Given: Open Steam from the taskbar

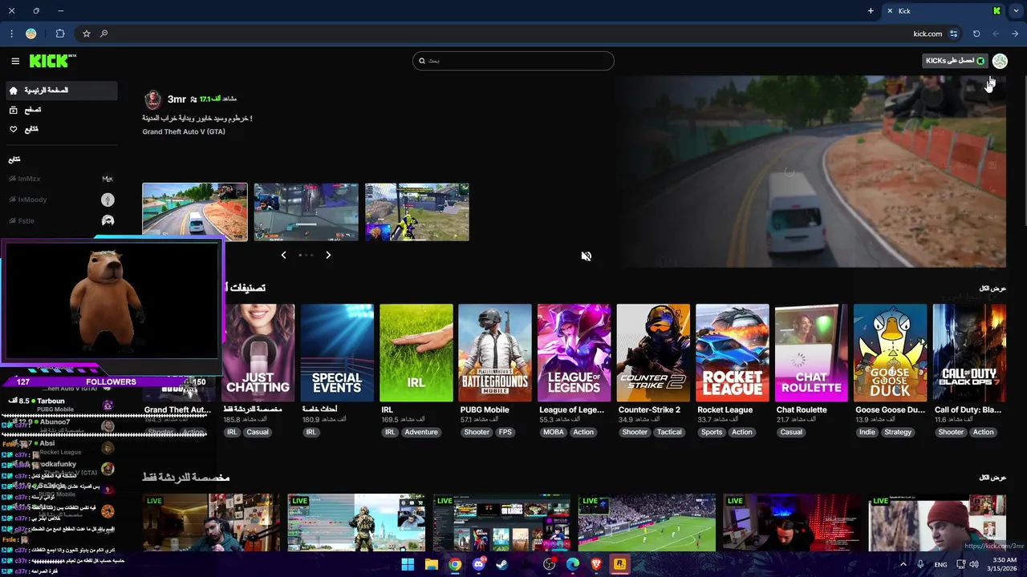Looking at the screenshot, I should [x=502, y=564].
